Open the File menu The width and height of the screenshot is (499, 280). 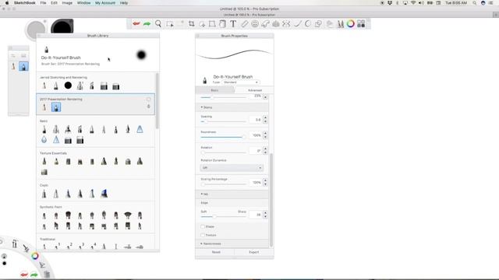pos(43,3)
